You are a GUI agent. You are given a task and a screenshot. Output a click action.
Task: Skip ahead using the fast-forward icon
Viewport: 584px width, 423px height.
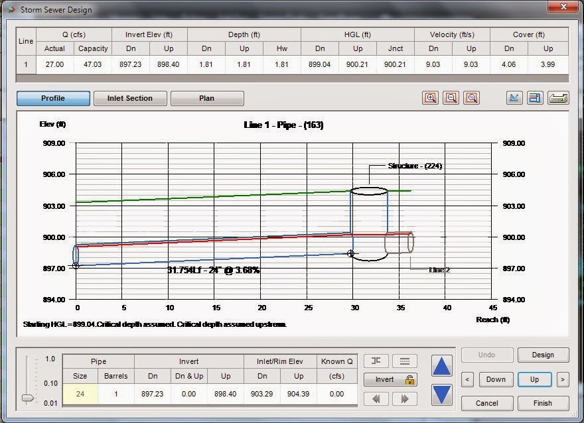[405, 397]
